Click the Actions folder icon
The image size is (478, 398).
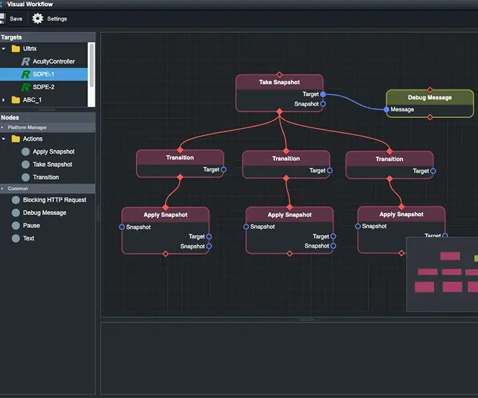click(16, 139)
